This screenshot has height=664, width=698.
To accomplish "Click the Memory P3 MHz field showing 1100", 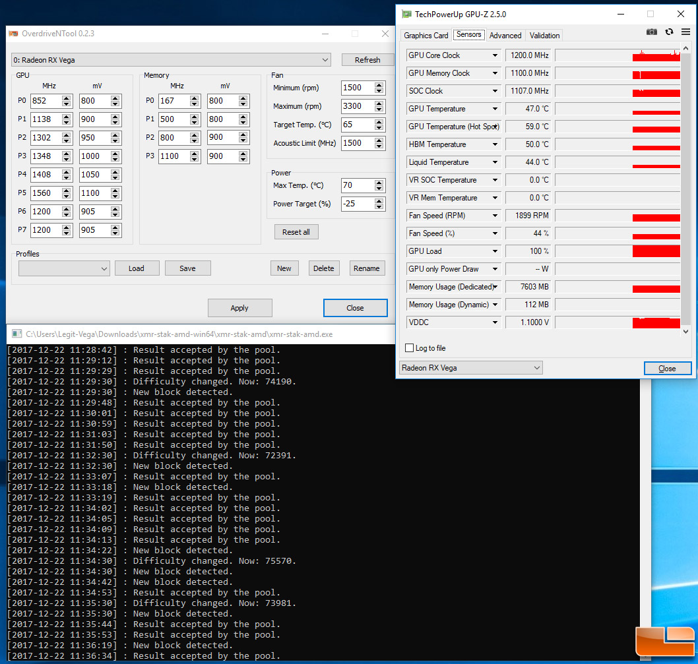I will (x=174, y=156).
